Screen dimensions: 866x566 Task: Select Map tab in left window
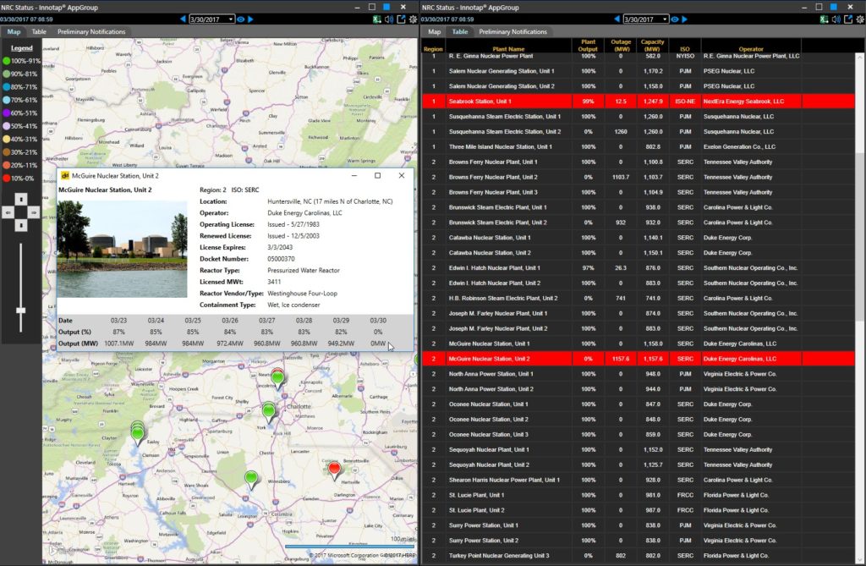pos(14,31)
